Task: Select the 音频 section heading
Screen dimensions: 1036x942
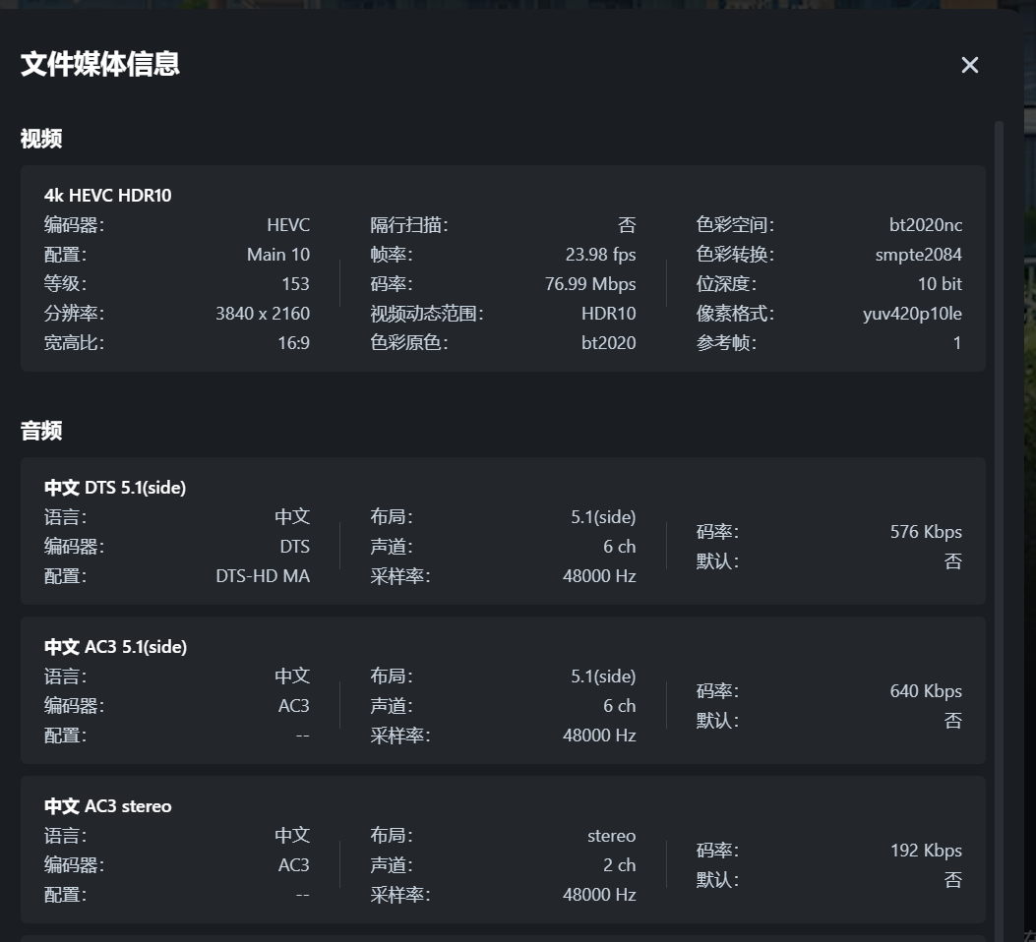Action: coord(41,431)
